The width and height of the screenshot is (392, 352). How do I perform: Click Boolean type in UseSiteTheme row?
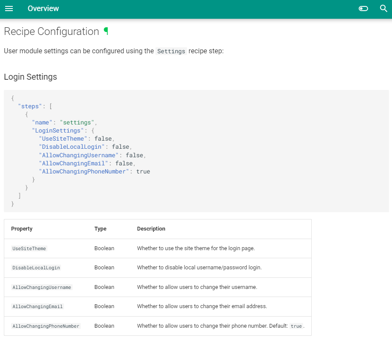[104, 248]
